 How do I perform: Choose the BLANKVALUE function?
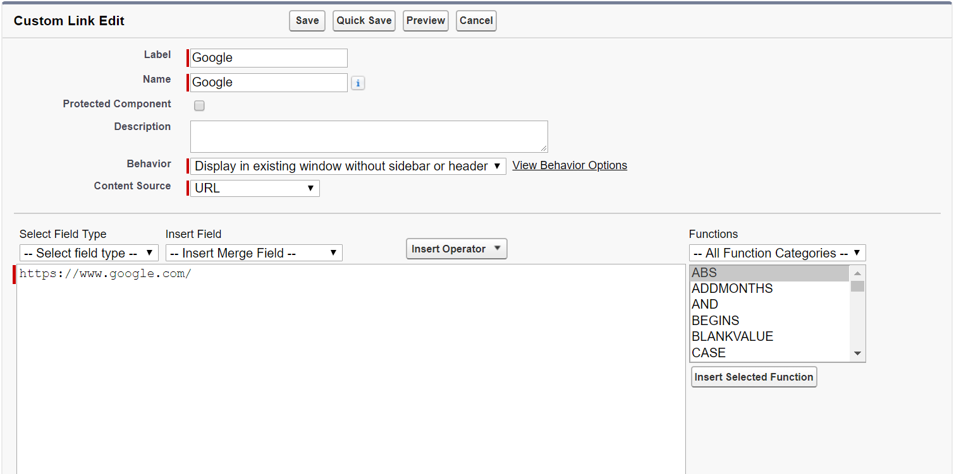(732, 336)
